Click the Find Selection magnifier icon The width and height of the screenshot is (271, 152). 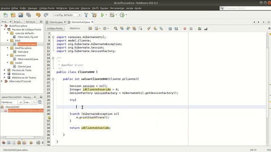click(116, 29)
